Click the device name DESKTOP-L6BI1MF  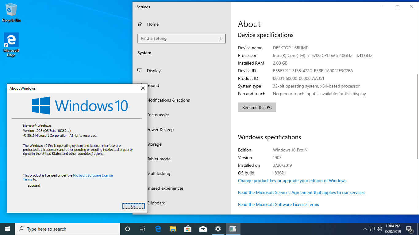click(x=290, y=48)
